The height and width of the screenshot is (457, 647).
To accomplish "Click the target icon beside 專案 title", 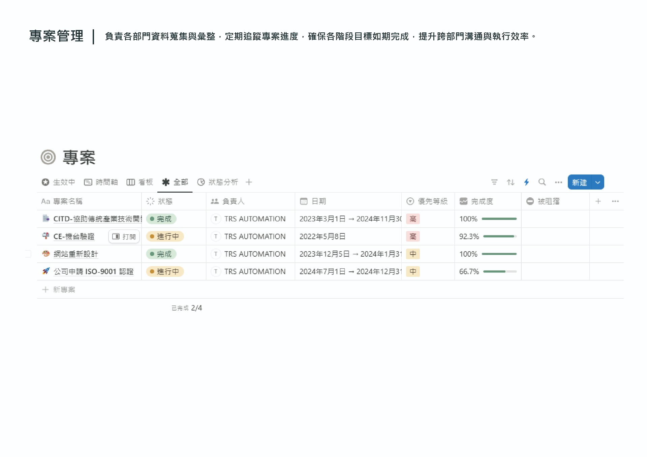I will 48,157.
